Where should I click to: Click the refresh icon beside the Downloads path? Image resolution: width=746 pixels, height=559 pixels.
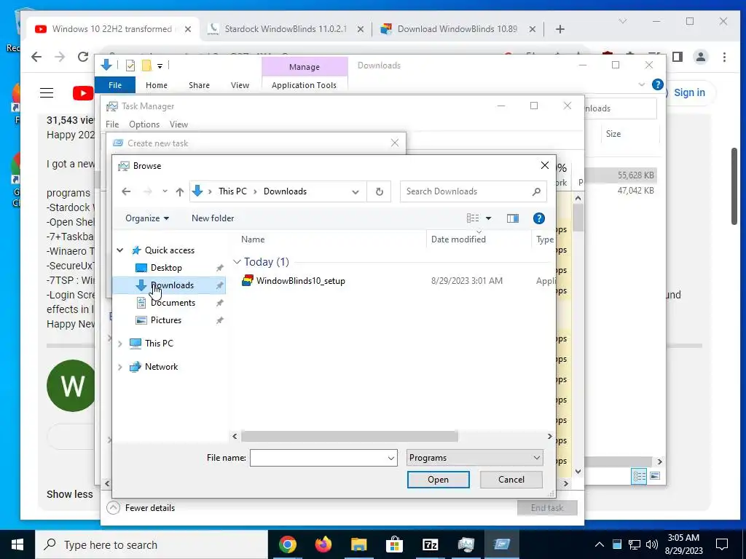point(379,191)
